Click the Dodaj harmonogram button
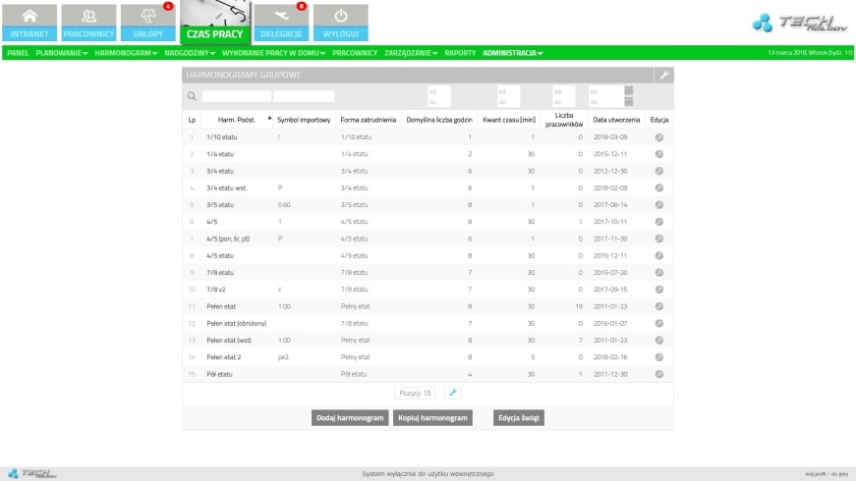Viewport: 856px width, 481px height. click(349, 417)
